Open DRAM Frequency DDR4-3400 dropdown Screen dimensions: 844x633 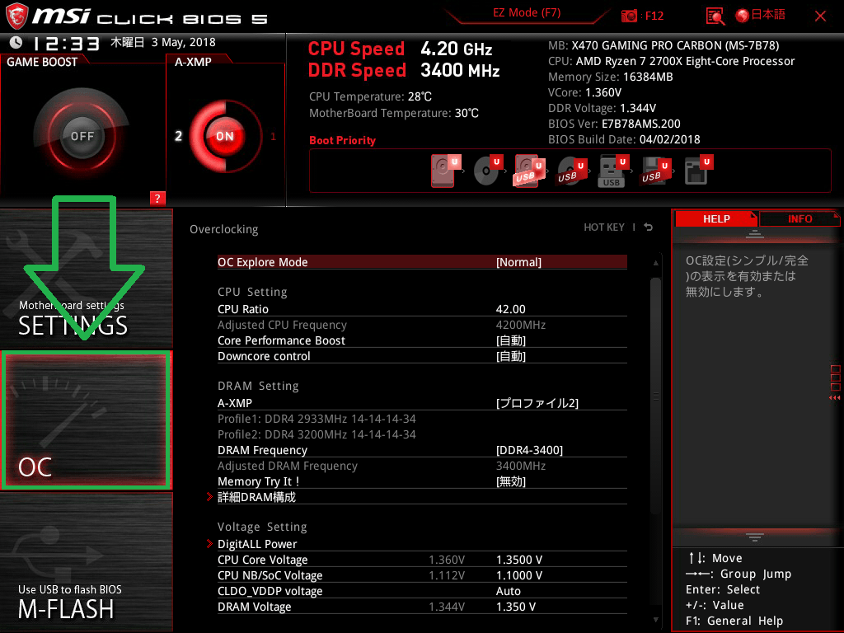[x=529, y=450]
